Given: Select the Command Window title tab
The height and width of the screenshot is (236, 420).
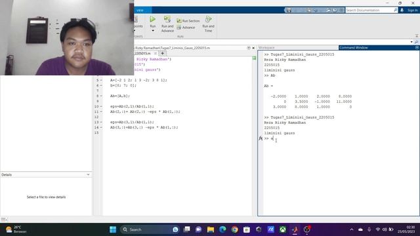Looking at the screenshot, I should pyautogui.click(x=354, y=48).
